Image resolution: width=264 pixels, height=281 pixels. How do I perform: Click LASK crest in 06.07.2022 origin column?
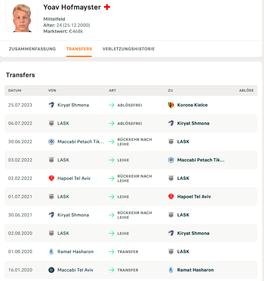click(x=51, y=123)
